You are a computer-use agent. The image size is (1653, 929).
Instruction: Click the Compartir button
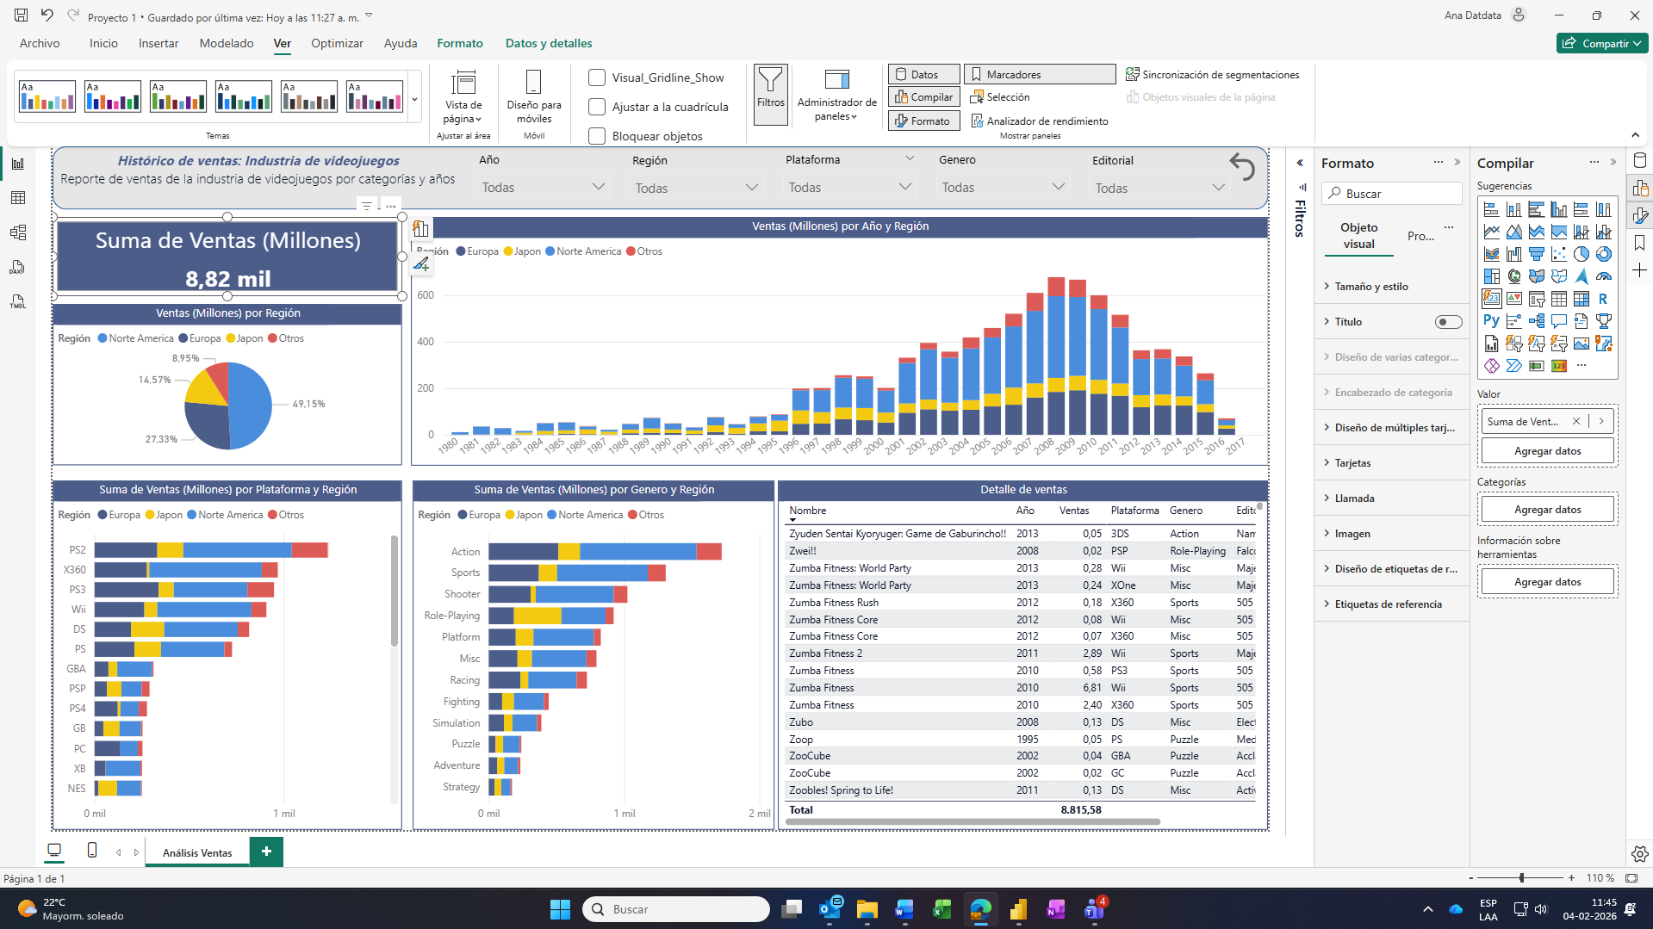(1600, 43)
